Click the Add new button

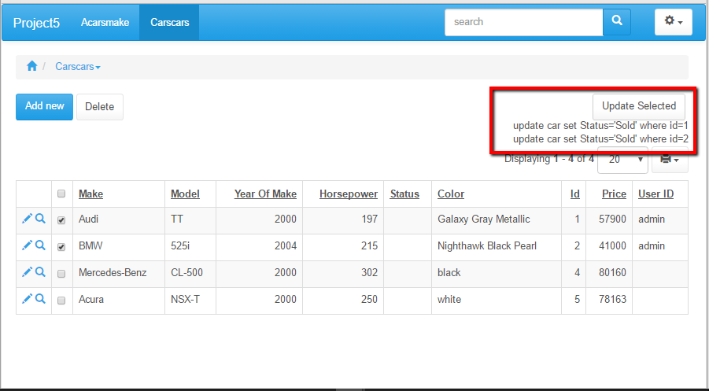tap(44, 106)
